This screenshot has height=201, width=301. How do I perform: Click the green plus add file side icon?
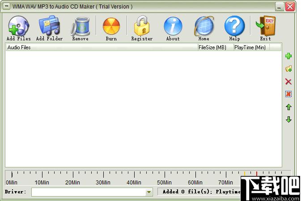click(x=288, y=56)
